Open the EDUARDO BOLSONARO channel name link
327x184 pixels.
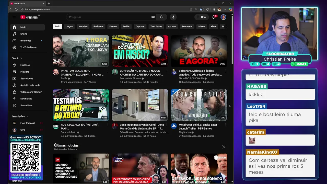pos(191,78)
